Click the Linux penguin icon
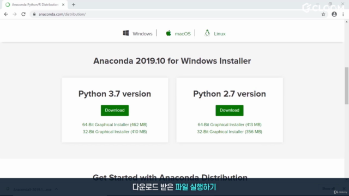Image resolution: width=349 pixels, height=196 pixels. click(x=207, y=33)
